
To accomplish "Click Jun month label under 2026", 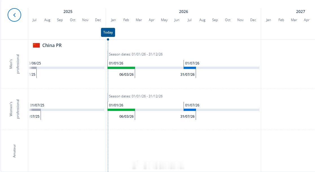I will (x=177, y=20).
